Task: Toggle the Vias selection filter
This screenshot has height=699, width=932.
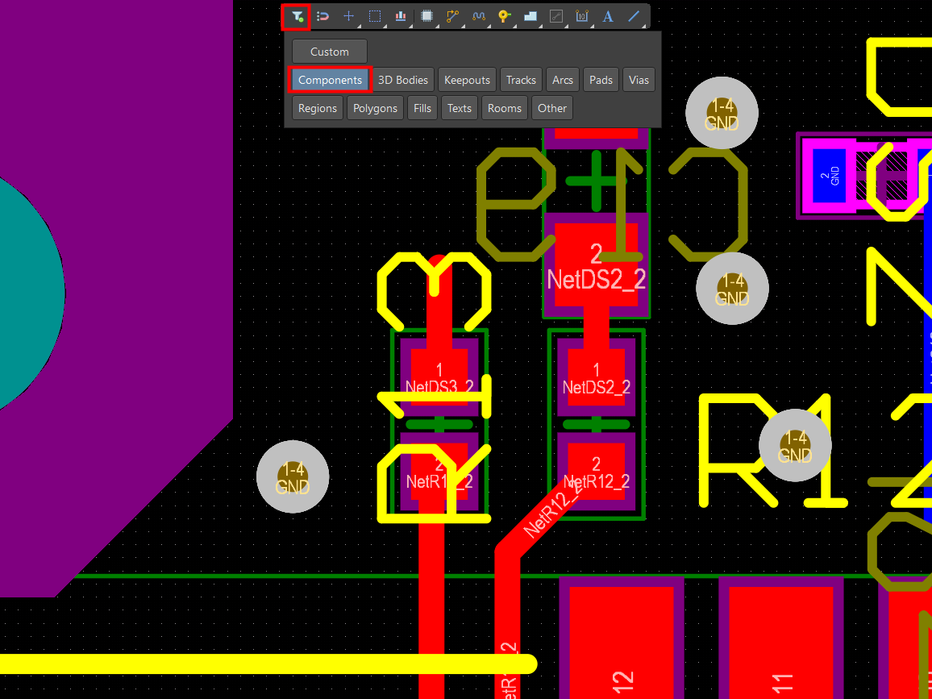Action: (x=639, y=80)
